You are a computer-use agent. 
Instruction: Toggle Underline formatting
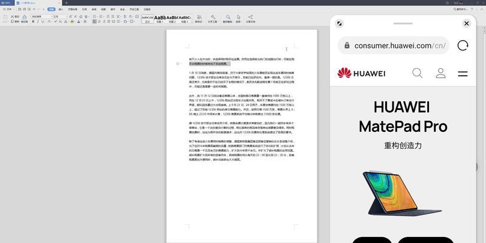coord(43,22)
